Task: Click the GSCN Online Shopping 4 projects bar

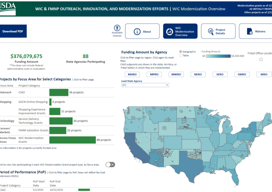Action: (51, 102)
